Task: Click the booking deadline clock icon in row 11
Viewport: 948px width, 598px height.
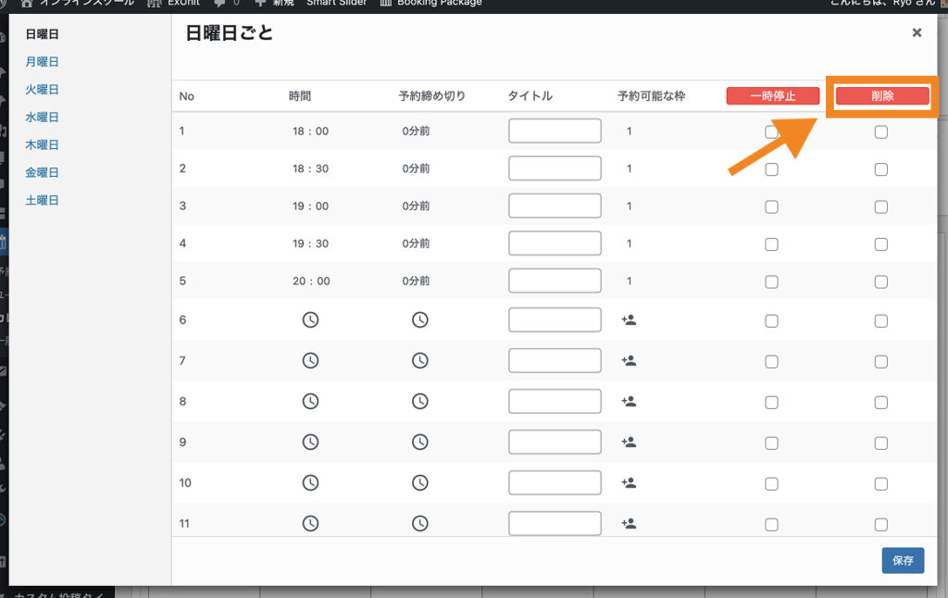Action: pos(419,524)
